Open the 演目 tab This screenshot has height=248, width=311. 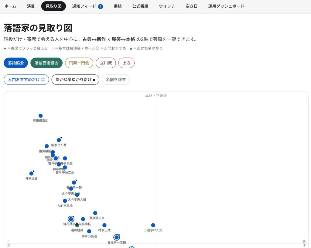click(x=31, y=6)
